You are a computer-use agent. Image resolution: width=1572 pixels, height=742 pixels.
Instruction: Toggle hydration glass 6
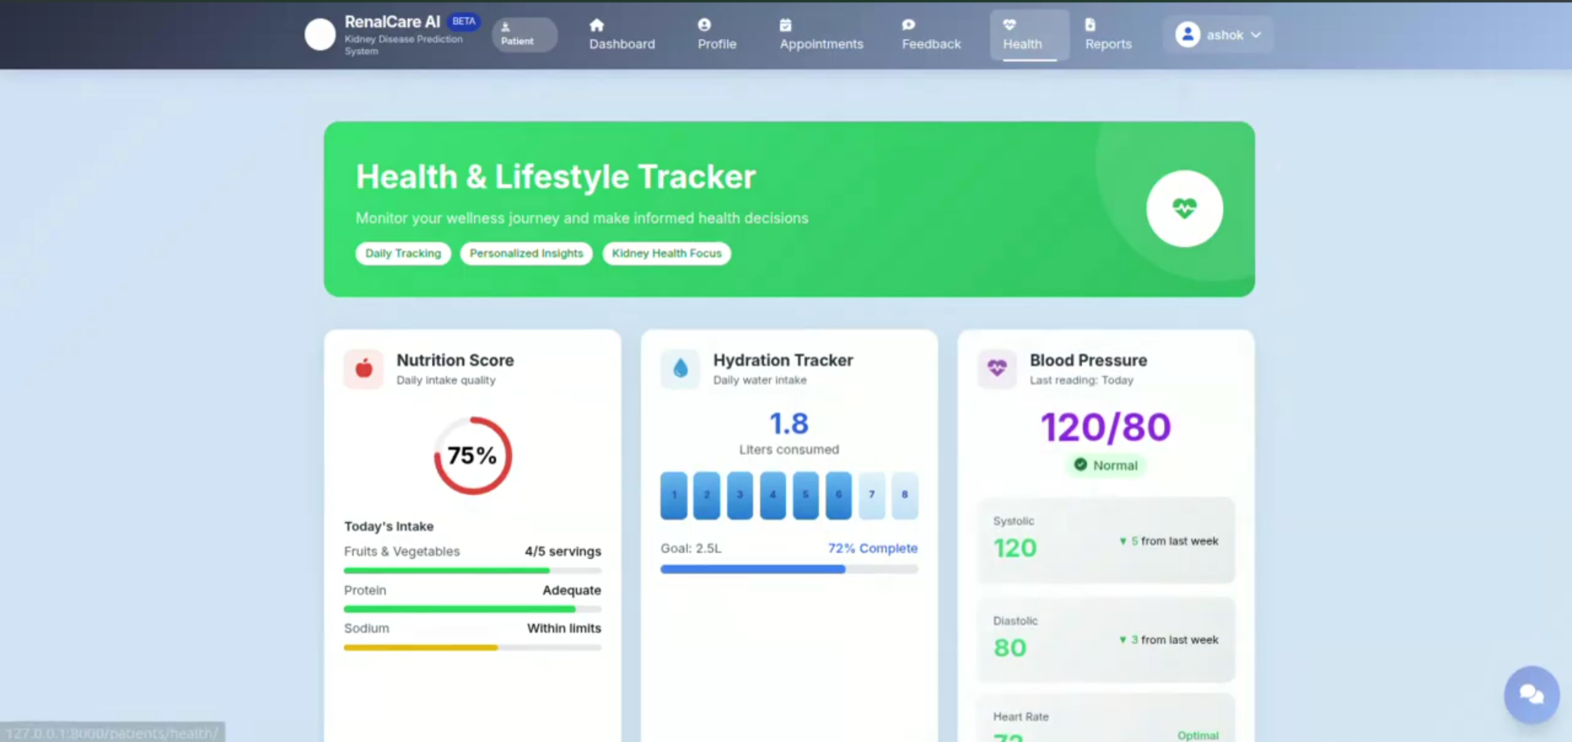(x=839, y=495)
